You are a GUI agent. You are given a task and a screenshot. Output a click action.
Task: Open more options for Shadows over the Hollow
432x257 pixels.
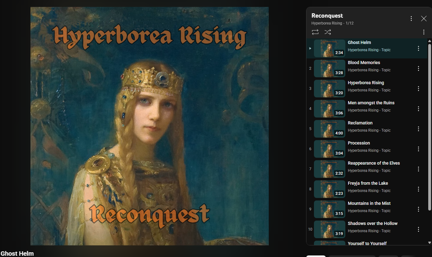pyautogui.click(x=418, y=229)
